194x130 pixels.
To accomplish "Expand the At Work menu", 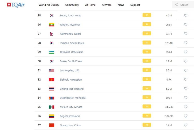I will pos(107,5).
